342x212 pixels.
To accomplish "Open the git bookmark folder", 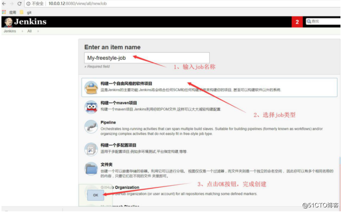I will (26, 12).
